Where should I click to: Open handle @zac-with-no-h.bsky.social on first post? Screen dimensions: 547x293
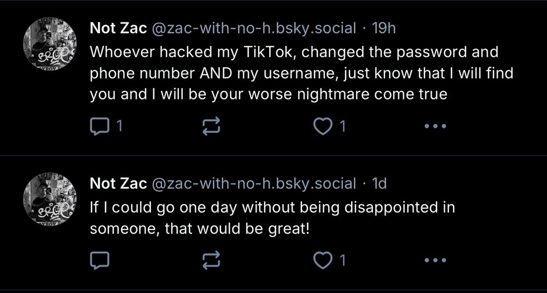[x=253, y=28]
